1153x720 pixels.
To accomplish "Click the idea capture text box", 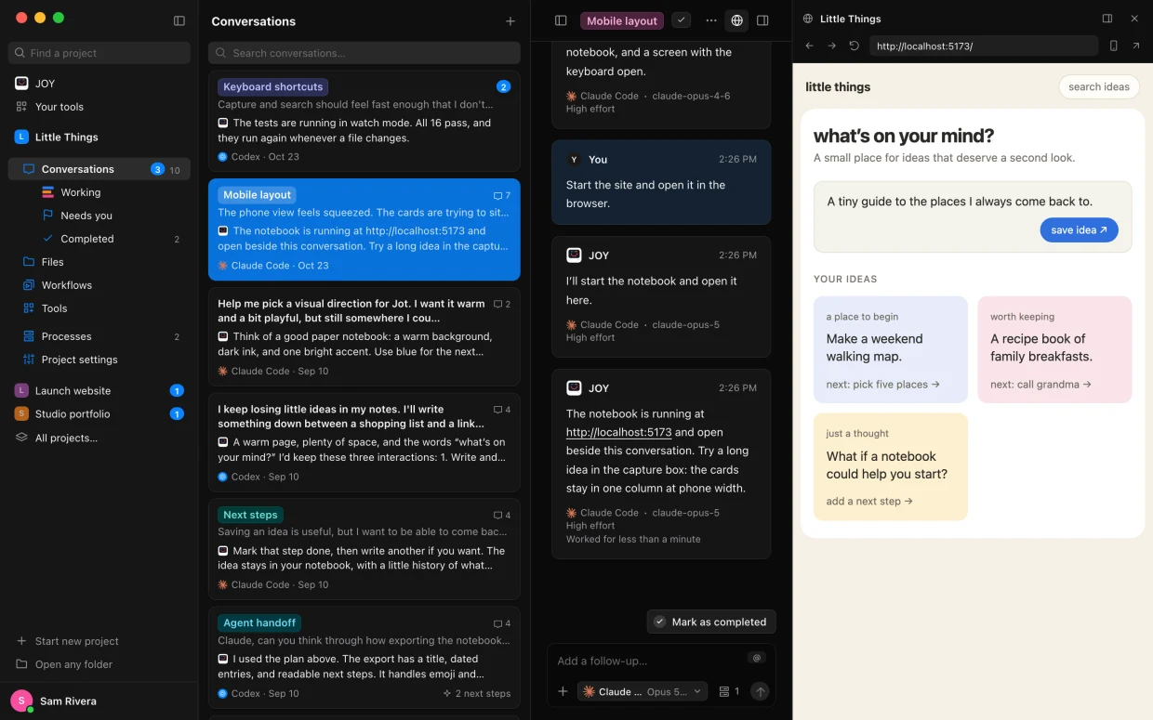I will (973, 216).
